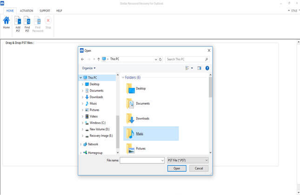
Task: Click the refresh icon beside address bar
Action: tap(160, 59)
